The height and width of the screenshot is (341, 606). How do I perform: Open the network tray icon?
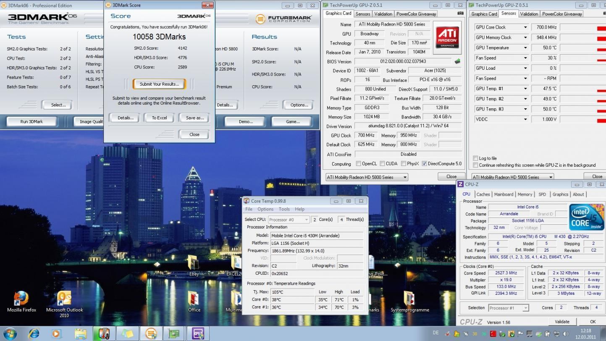(557, 334)
